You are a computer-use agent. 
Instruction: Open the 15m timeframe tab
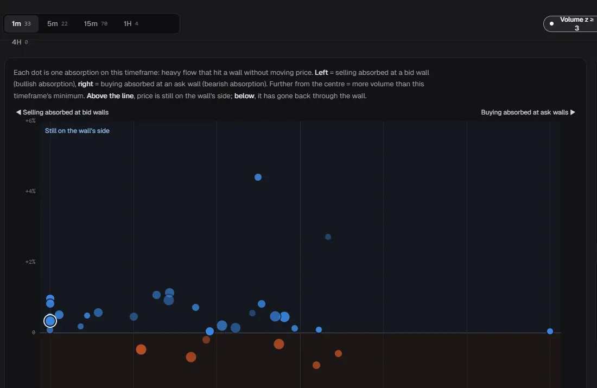(x=96, y=24)
